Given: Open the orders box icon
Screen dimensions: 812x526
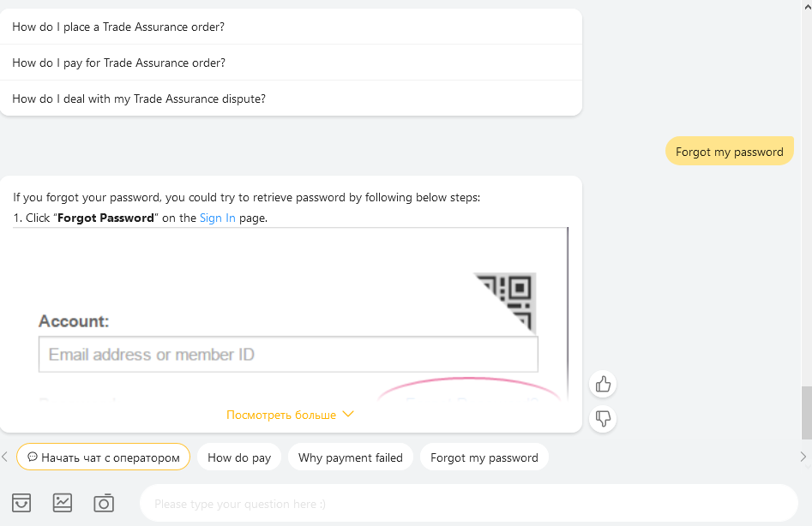Looking at the screenshot, I should [21, 503].
